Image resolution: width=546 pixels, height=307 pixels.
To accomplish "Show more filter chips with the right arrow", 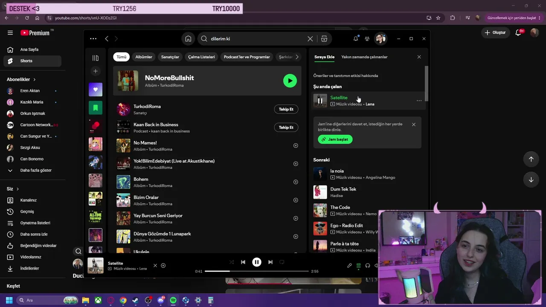I will (x=297, y=57).
